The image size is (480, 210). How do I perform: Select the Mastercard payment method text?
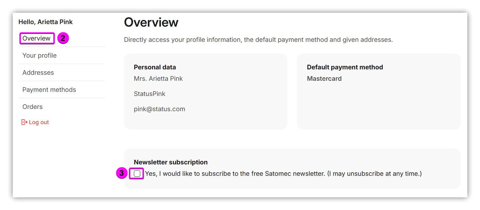pyautogui.click(x=324, y=79)
